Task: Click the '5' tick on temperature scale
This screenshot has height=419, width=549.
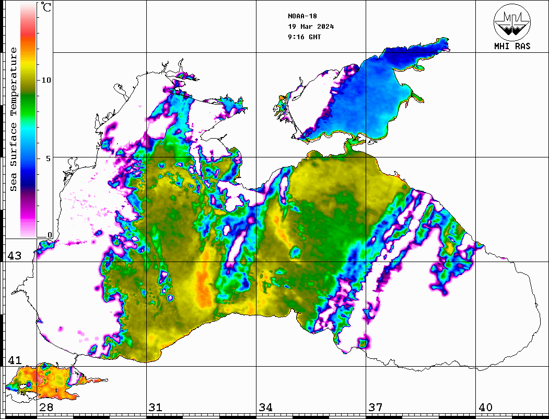Action: pos(49,158)
